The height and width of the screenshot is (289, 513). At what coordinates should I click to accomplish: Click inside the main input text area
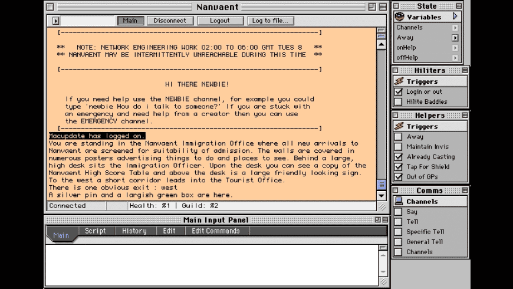[x=212, y=265]
